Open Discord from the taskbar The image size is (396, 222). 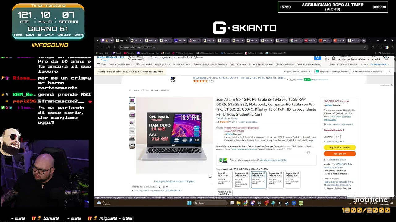252,203
